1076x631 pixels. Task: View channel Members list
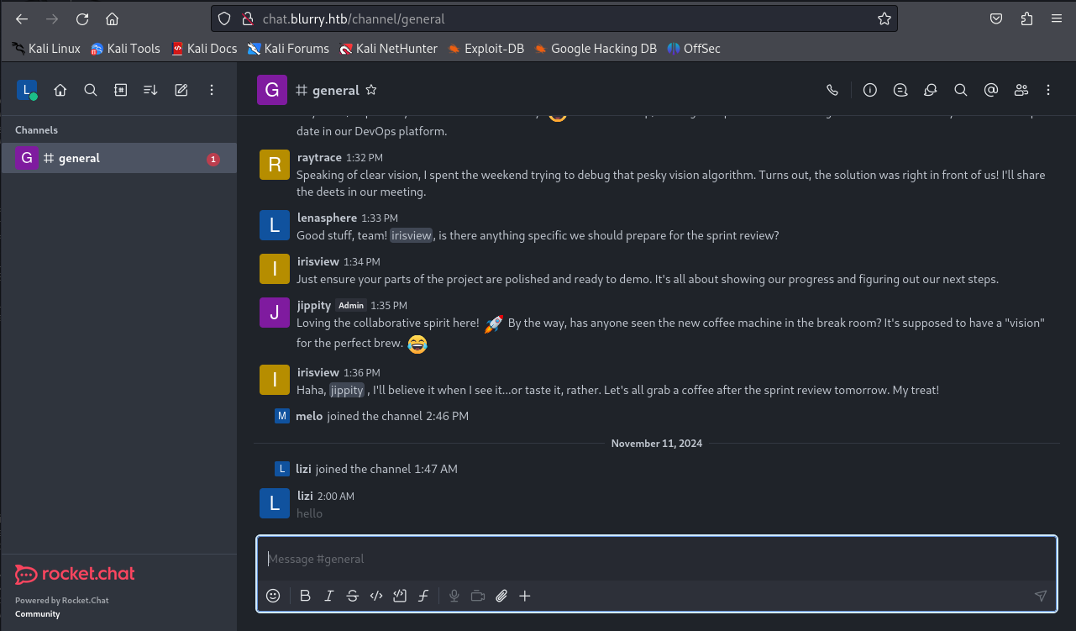point(1021,90)
